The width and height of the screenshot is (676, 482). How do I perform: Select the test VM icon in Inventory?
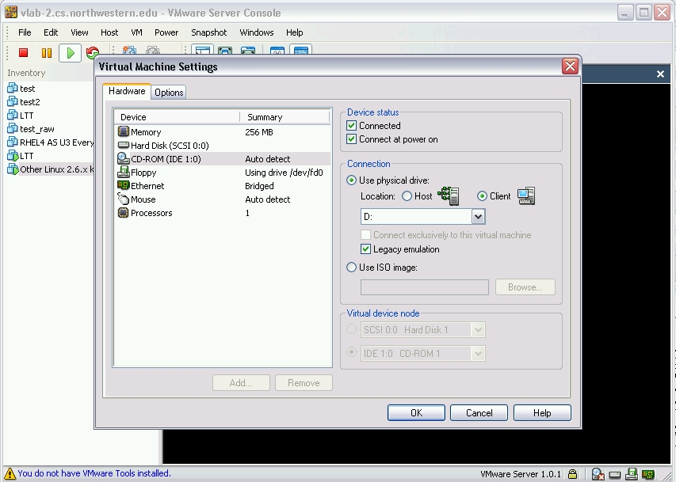tap(13, 89)
